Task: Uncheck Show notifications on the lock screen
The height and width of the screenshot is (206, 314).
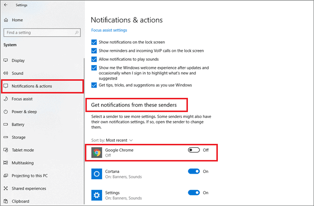Action: coord(94,42)
